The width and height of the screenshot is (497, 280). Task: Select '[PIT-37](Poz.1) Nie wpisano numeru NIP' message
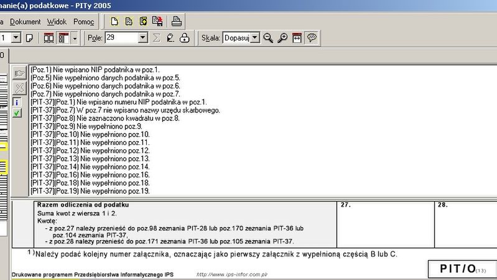click(119, 102)
